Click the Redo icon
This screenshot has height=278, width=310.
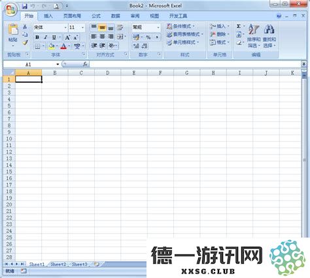click(44, 6)
